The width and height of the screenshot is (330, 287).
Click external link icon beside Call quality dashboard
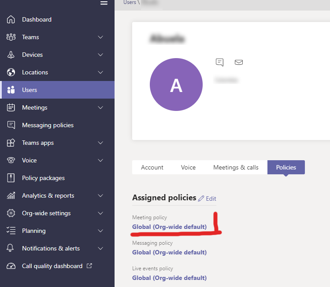pos(89,266)
